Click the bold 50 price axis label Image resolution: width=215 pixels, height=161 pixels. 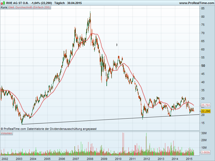point(203,66)
